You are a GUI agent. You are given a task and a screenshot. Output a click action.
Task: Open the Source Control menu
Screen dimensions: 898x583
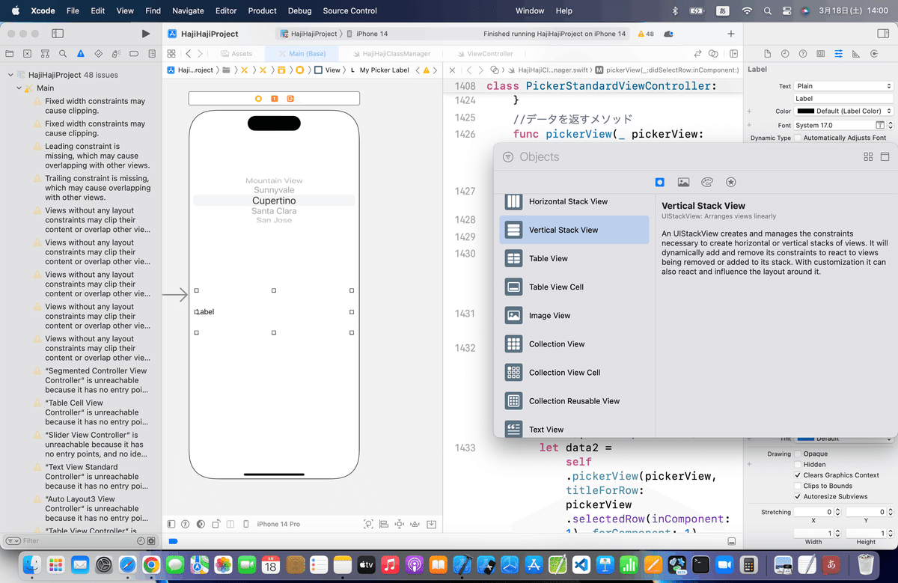tap(350, 10)
